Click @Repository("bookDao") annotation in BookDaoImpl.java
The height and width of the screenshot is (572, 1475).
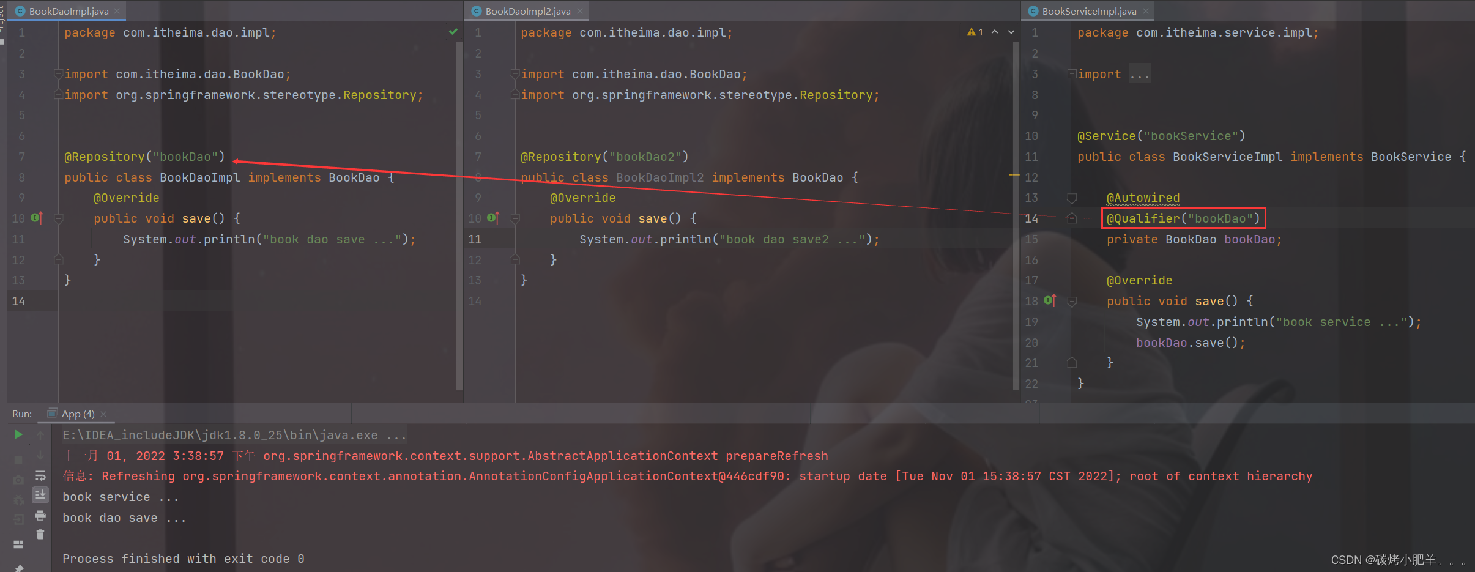tap(144, 157)
